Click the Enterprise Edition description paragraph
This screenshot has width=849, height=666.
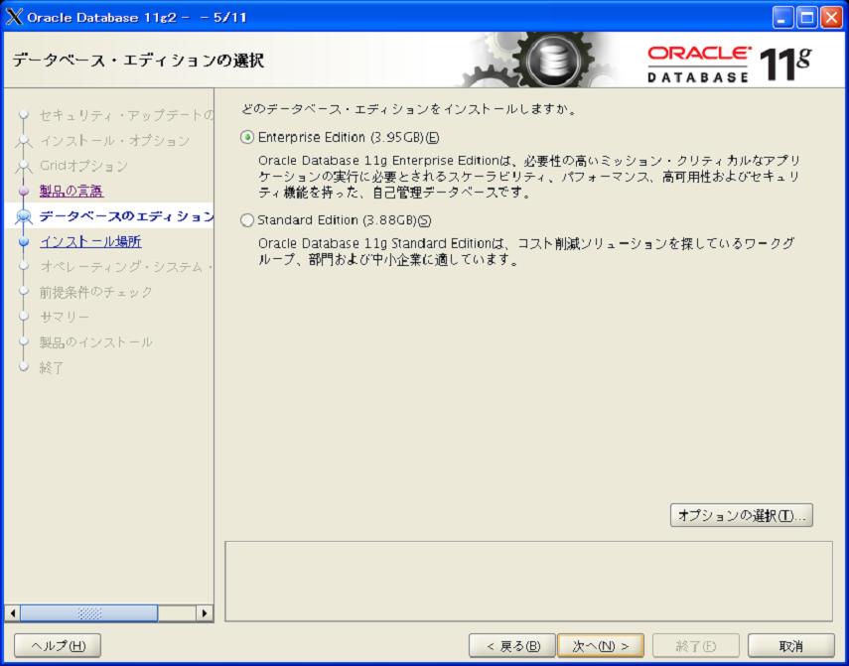(x=528, y=177)
